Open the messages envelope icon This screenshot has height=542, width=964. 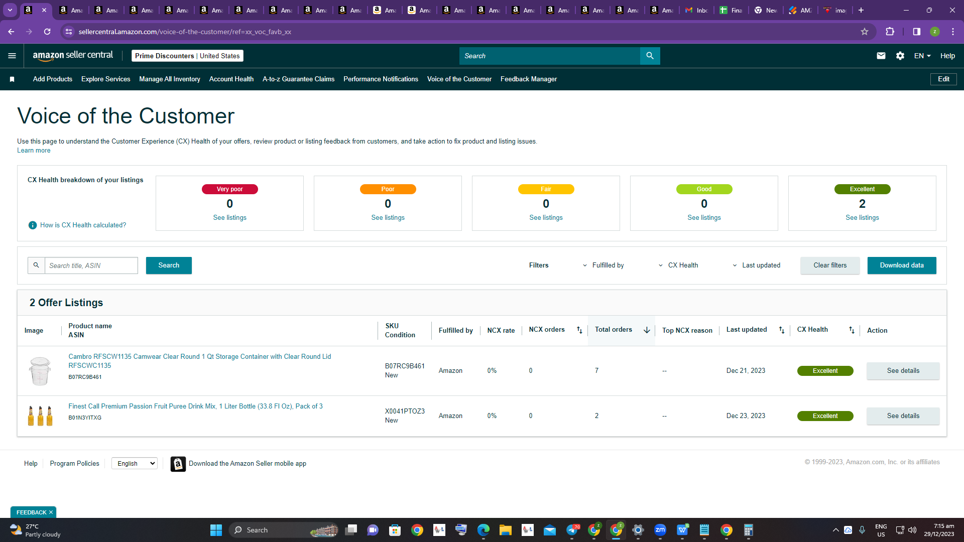pyautogui.click(x=881, y=56)
